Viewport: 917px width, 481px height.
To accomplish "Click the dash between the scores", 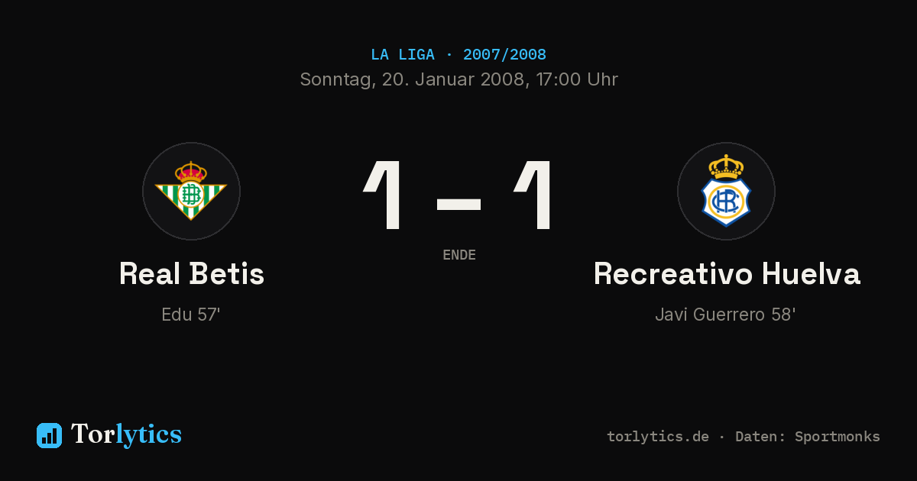I will click(x=458, y=204).
